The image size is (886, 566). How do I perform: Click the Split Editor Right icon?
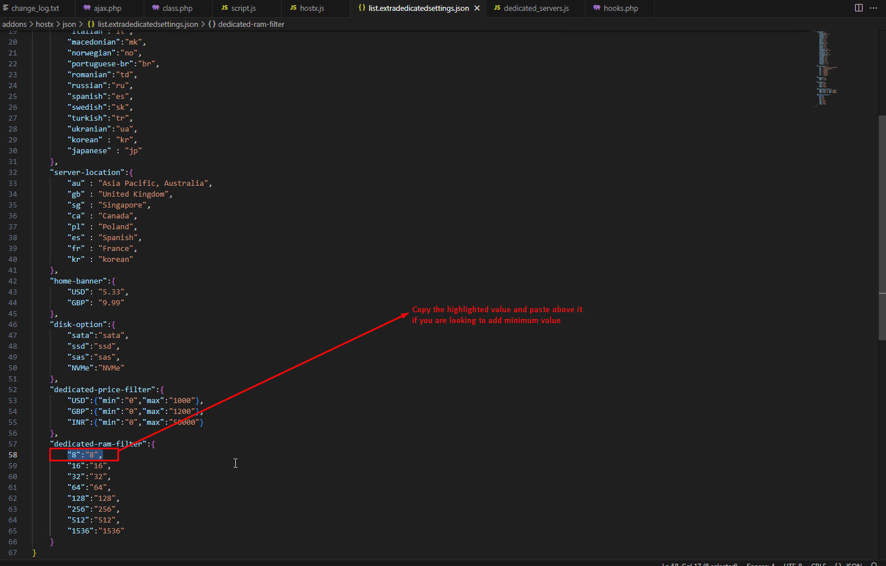[x=859, y=8]
